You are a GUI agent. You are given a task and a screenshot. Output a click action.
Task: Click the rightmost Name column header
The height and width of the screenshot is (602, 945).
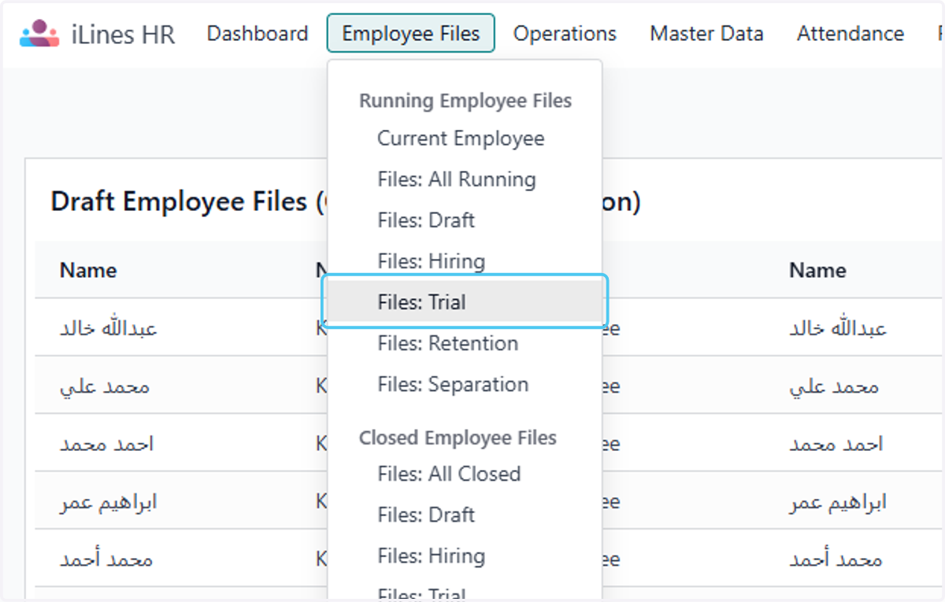[817, 271]
